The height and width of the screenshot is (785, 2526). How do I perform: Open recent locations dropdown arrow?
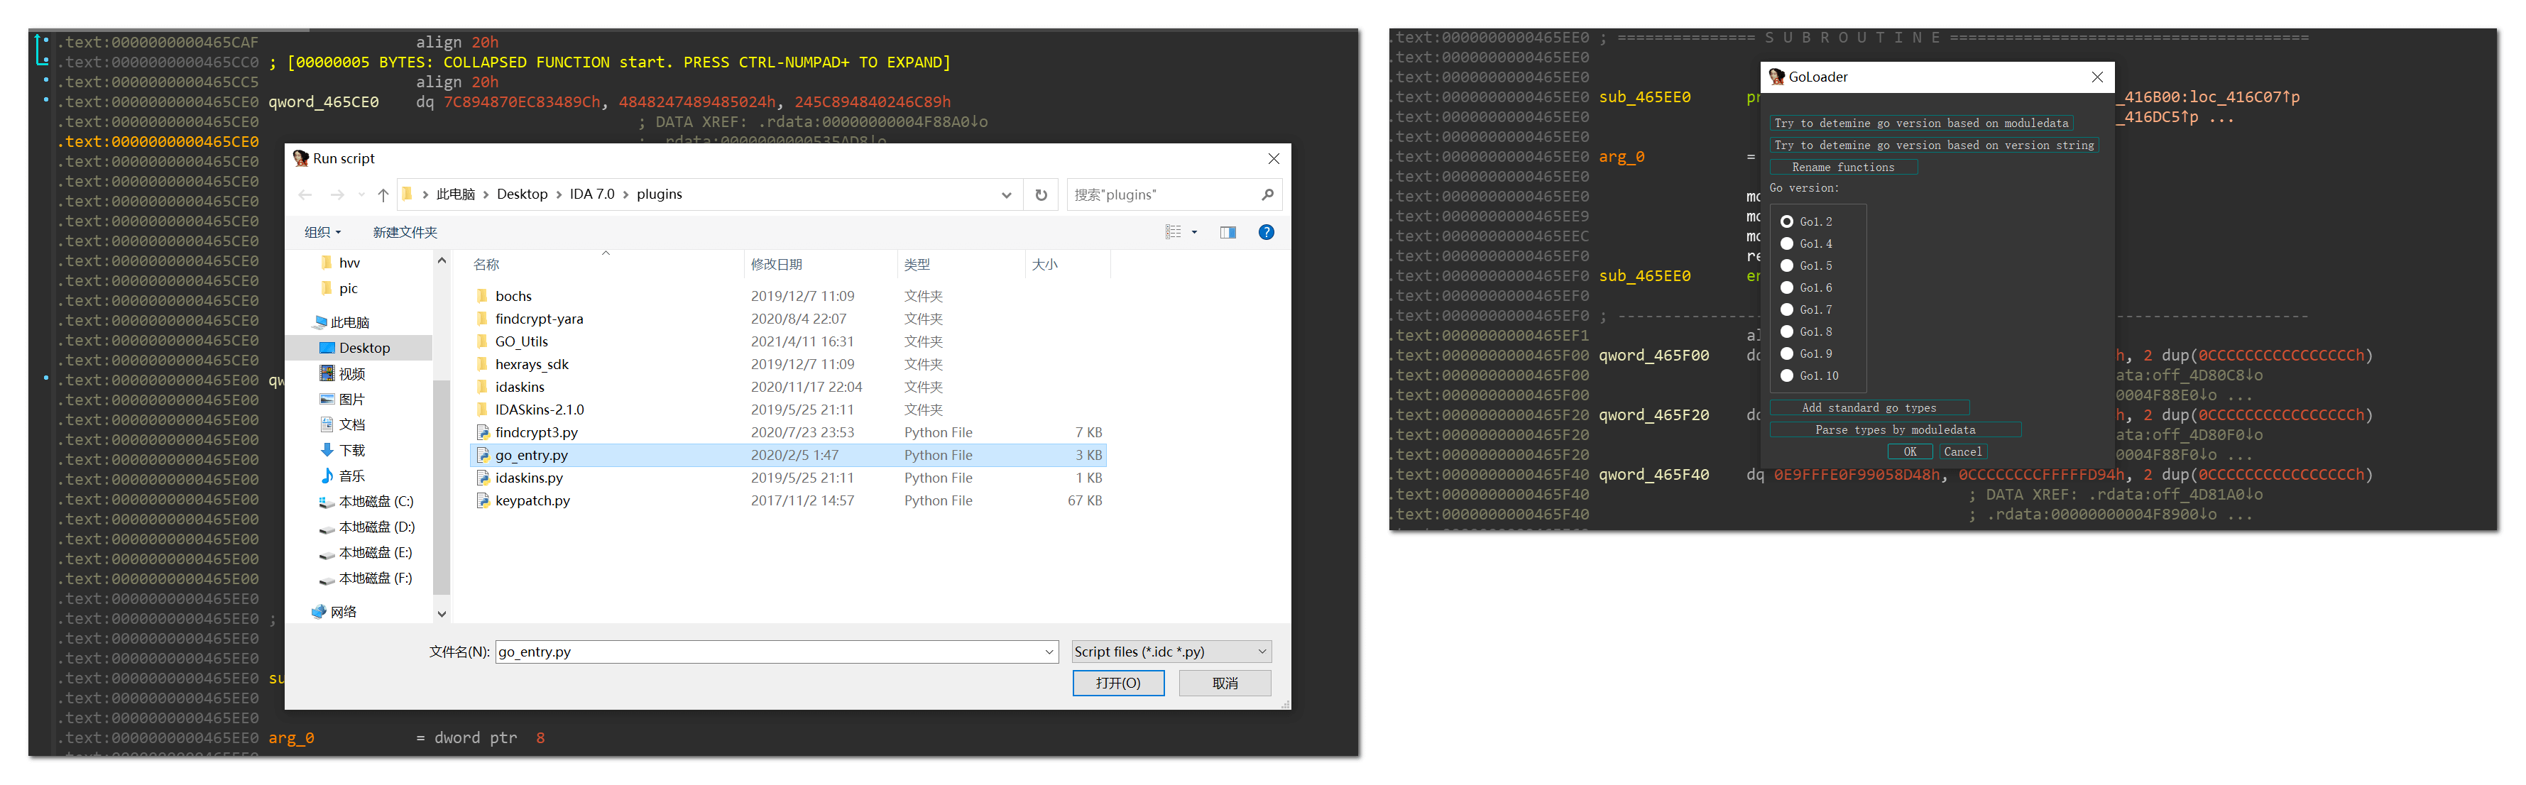pyautogui.click(x=362, y=195)
